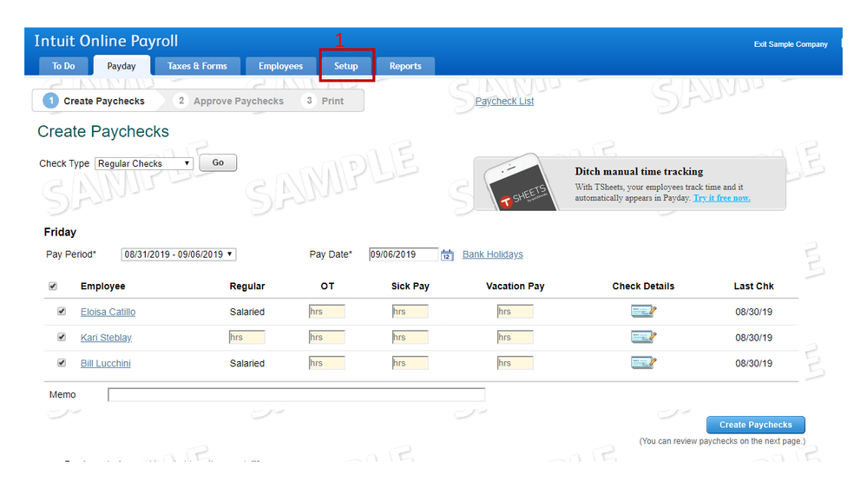Toggle the select-all employees checkbox

(53, 286)
